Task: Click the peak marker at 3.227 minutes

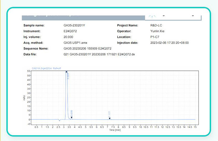Action: pos(67,71)
